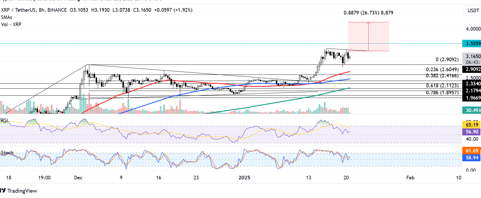Viewport: 481px width, 198px height.
Task: Click the 56.90 purple RSI value label
Action: click(472, 132)
